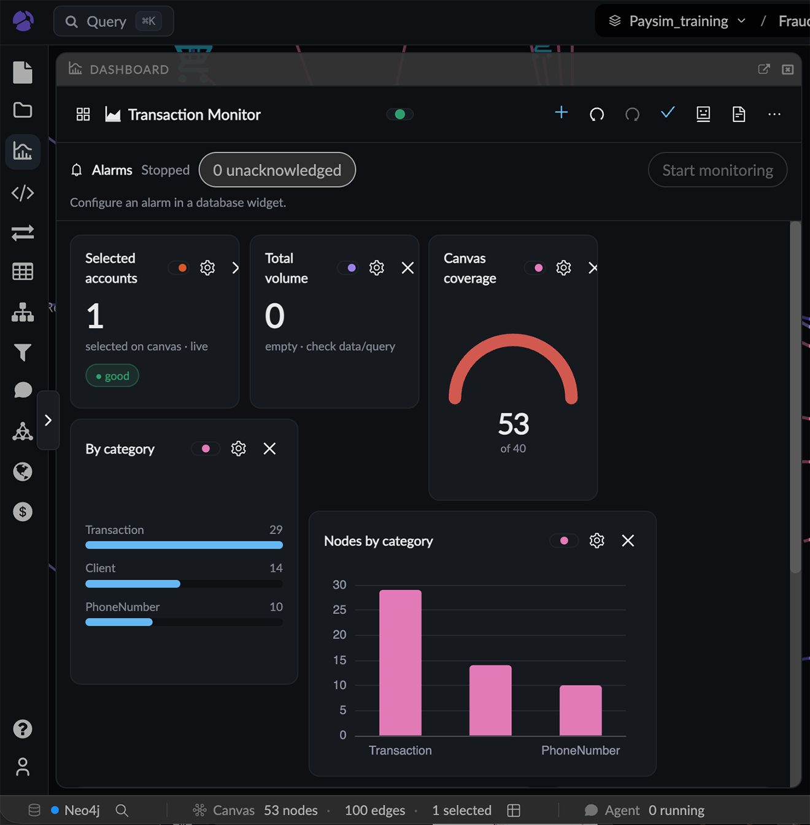
Task: Select the dashboard chart sidebar icon
Action: click(x=23, y=151)
